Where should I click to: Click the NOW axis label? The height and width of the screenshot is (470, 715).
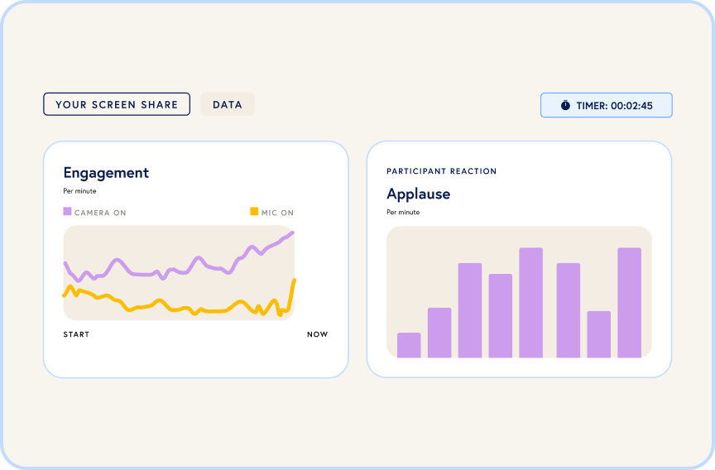317,334
